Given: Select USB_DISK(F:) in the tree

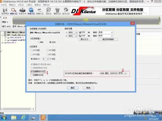Looking at the screenshot, I should [x=17, y=37].
